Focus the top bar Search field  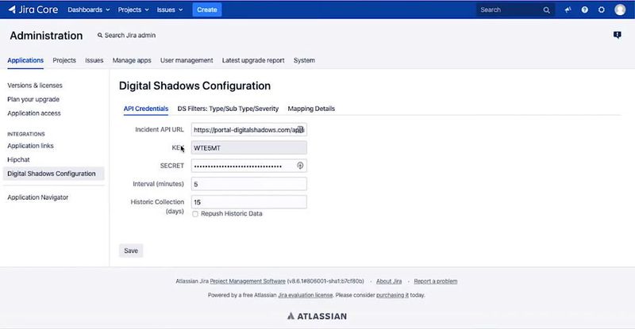[x=514, y=10]
